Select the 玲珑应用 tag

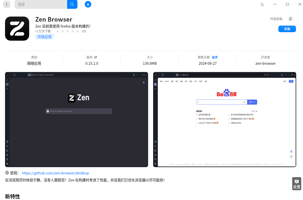(45, 37)
